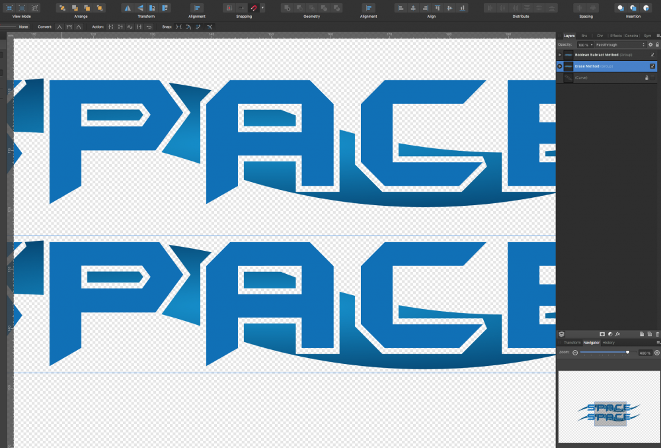Click the Insert behind selection icon
This screenshot has height=448, width=661.
tap(621, 8)
